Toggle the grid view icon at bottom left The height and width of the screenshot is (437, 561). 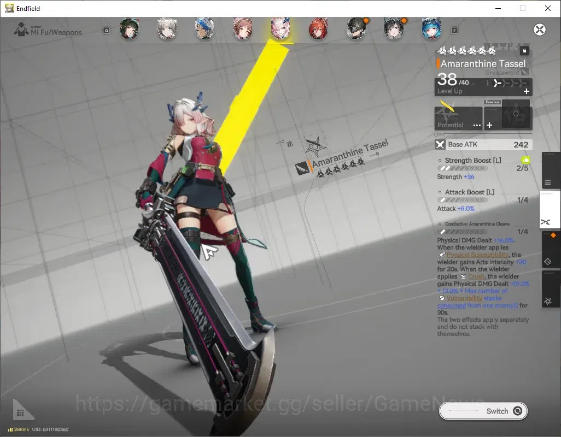click(20, 413)
